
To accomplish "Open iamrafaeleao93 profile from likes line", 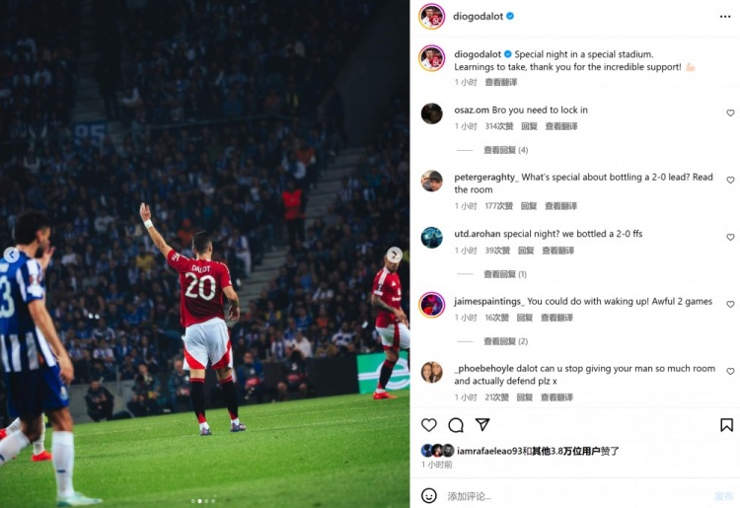I will pos(490,451).
